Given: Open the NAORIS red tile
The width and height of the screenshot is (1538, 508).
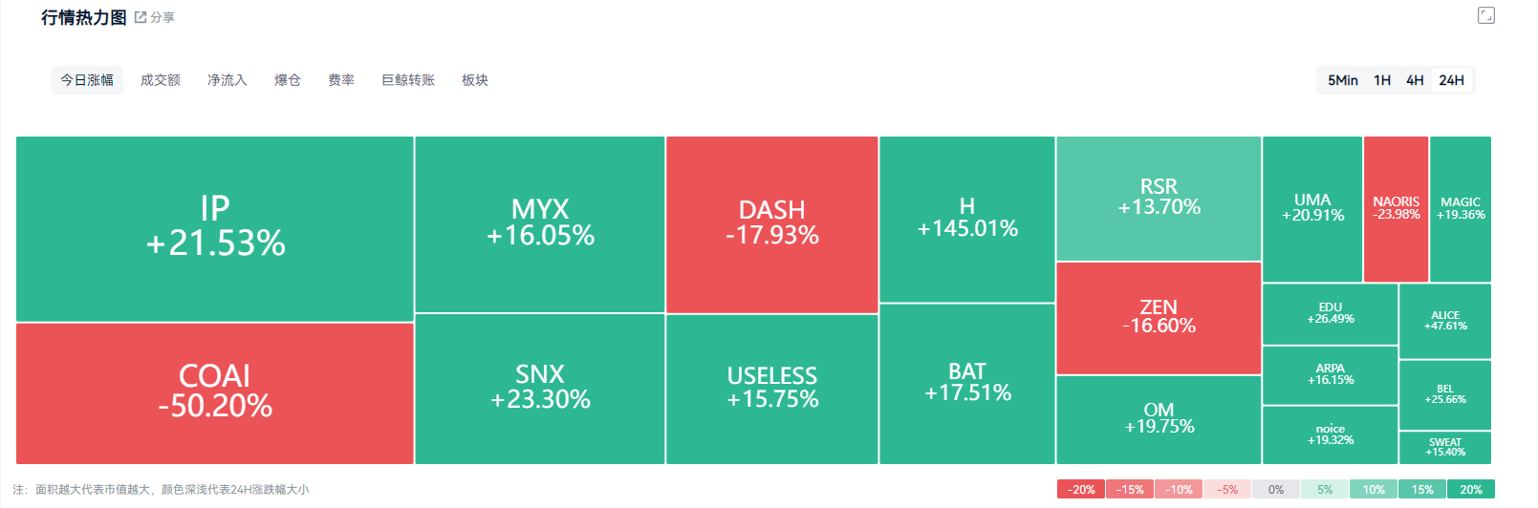Looking at the screenshot, I should 1396,208.
